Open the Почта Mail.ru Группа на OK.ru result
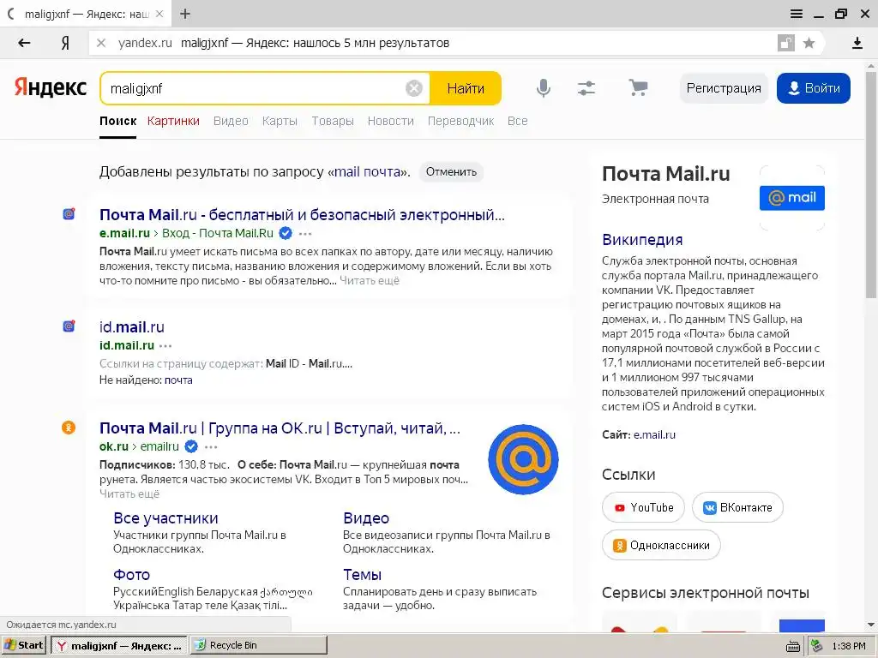 coord(280,428)
